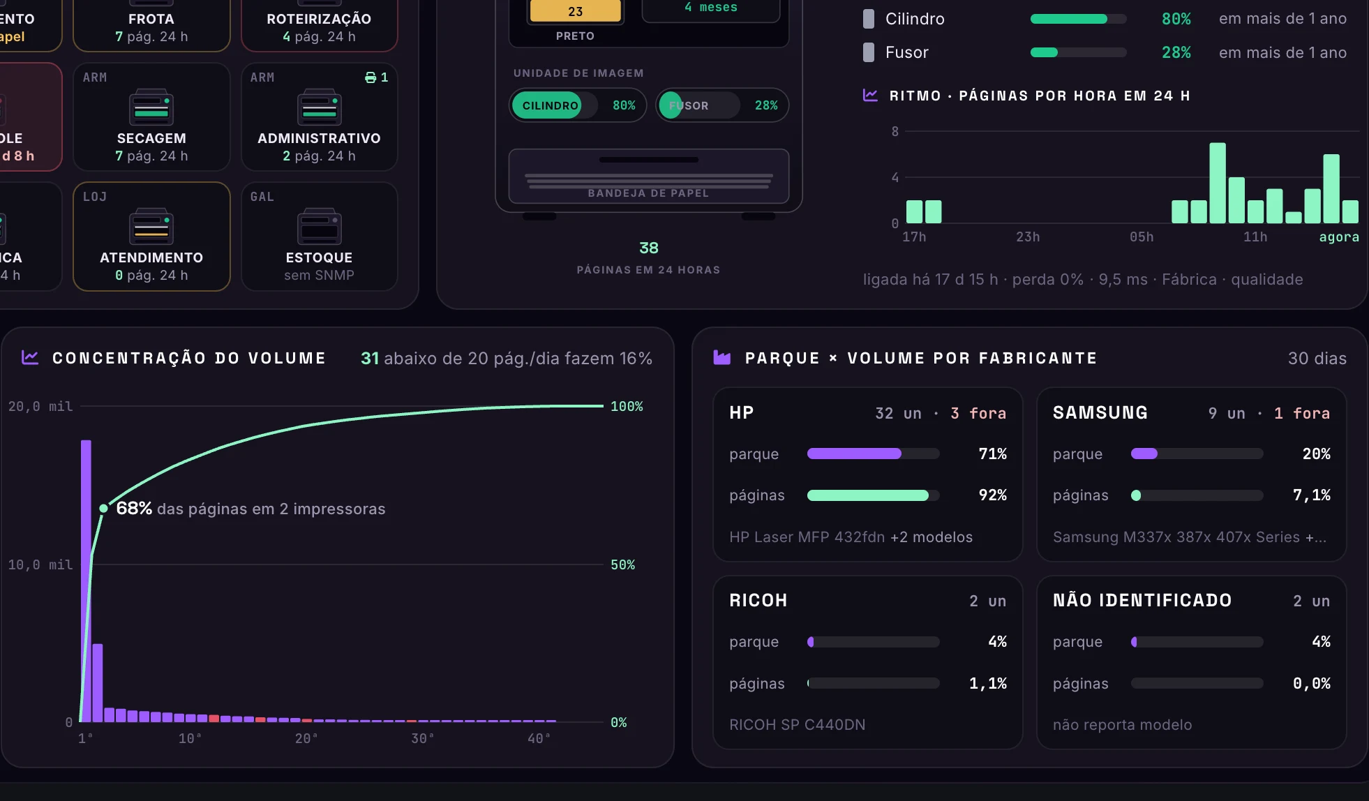Click Cilindro 'em mais de 1 ano' estimate

(1282, 19)
